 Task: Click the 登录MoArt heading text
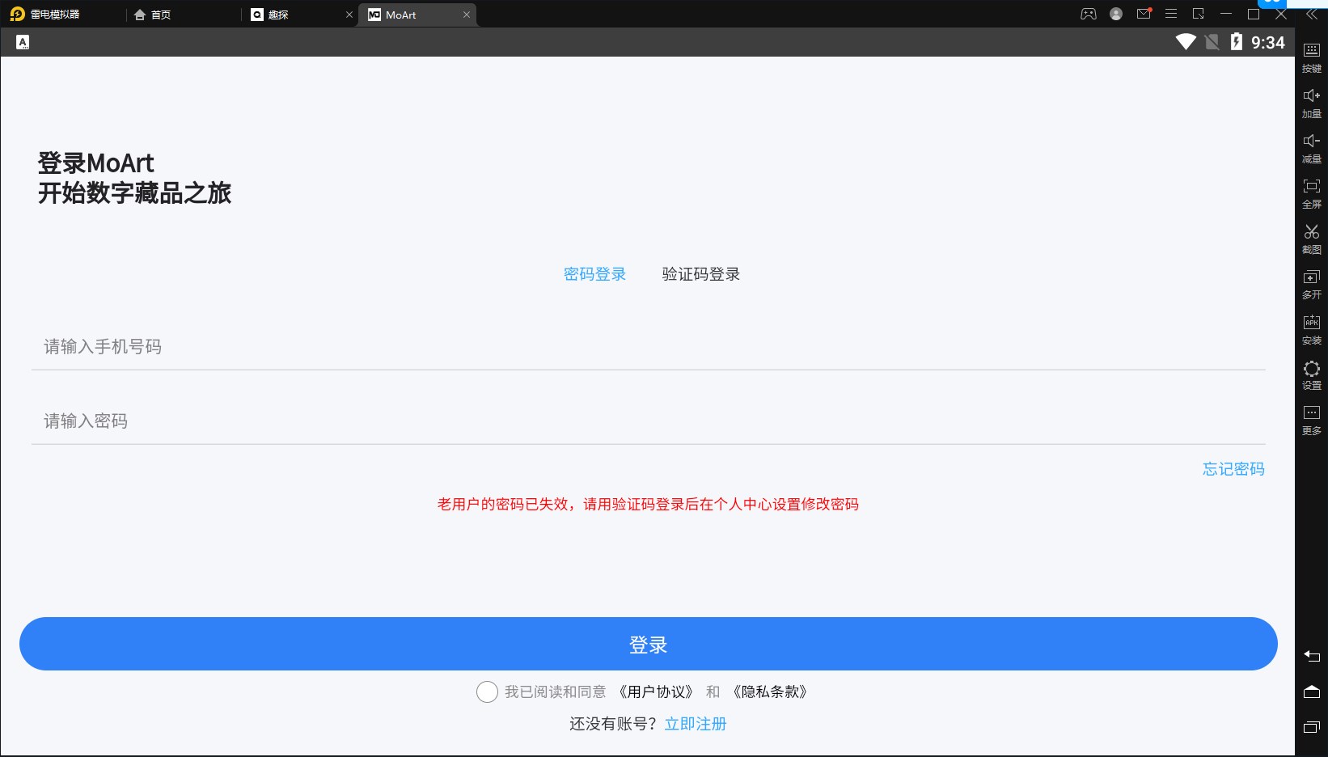[x=95, y=163]
